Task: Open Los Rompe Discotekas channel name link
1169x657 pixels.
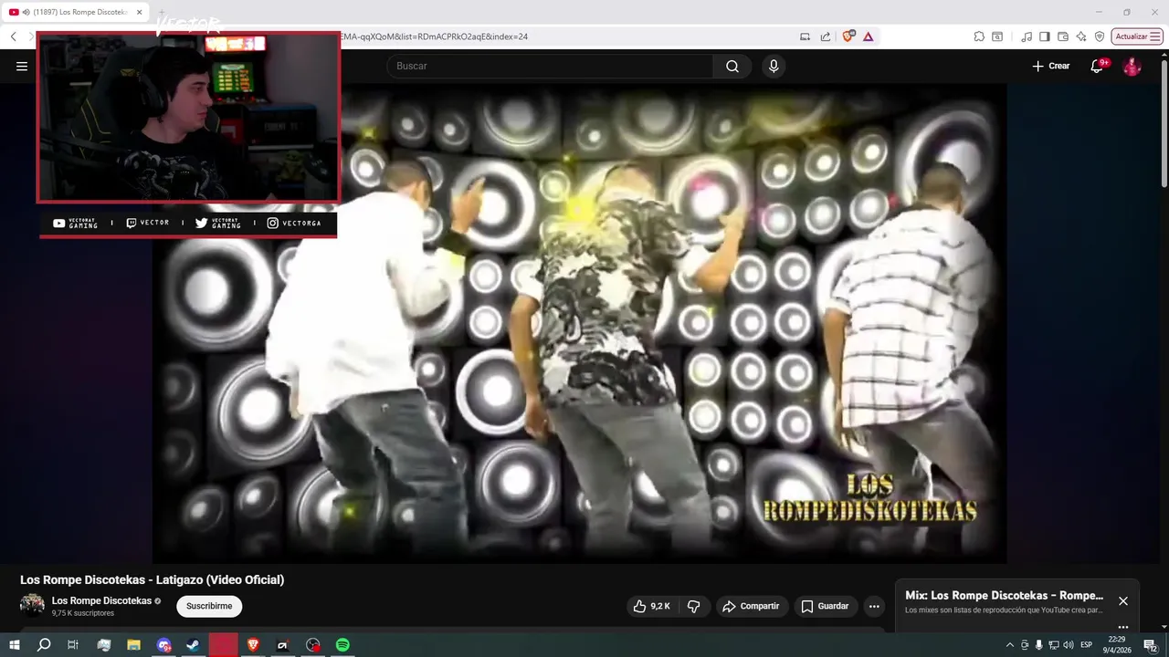Action: [x=101, y=600]
